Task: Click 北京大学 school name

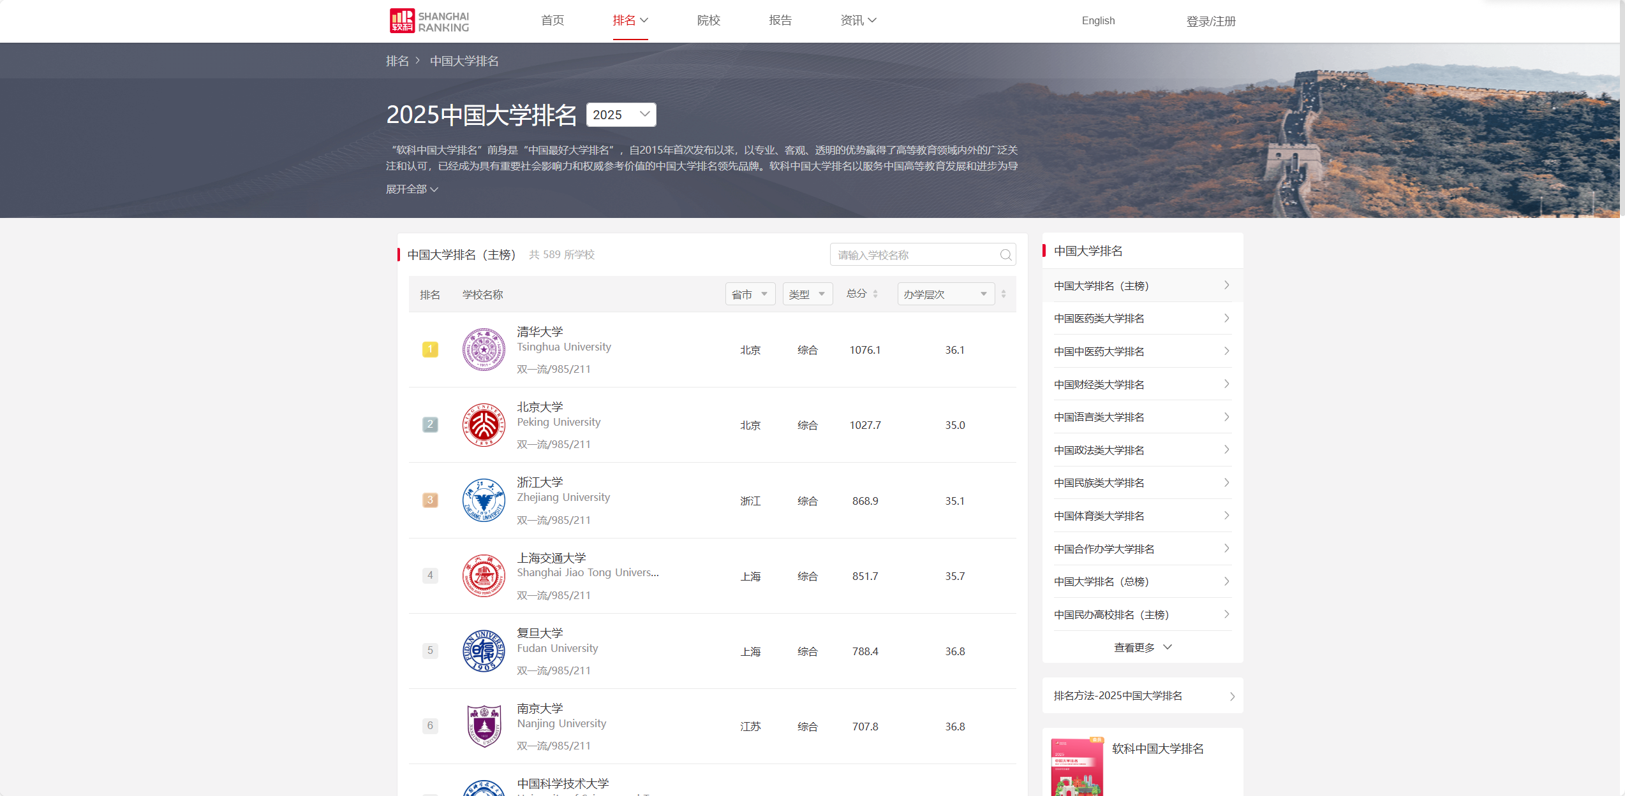Action: point(540,407)
